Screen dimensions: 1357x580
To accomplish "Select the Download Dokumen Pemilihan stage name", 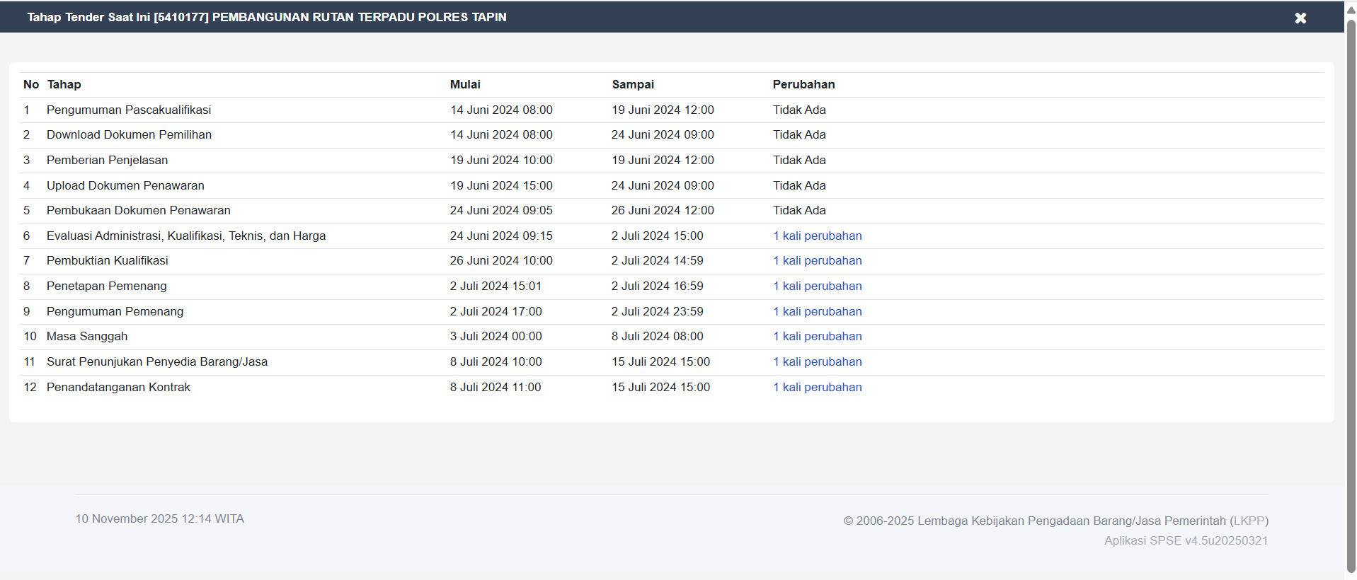I will pyautogui.click(x=129, y=135).
